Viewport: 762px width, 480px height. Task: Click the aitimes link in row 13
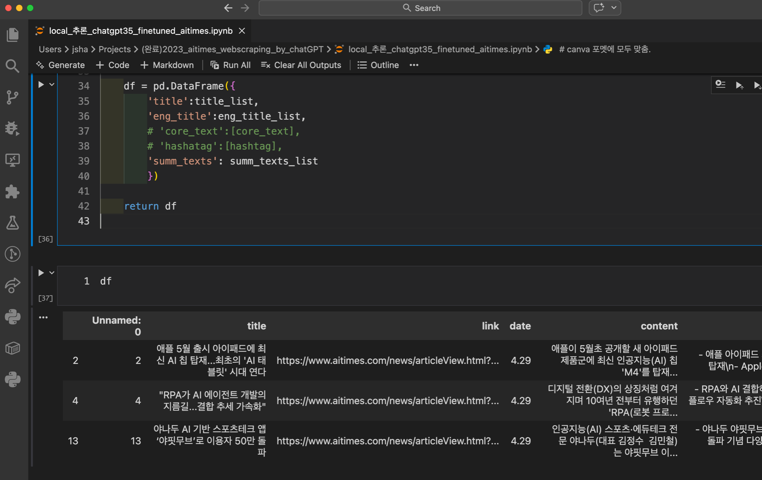(387, 441)
